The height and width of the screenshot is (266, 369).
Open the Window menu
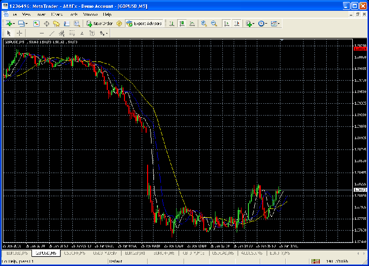[x=90, y=15]
